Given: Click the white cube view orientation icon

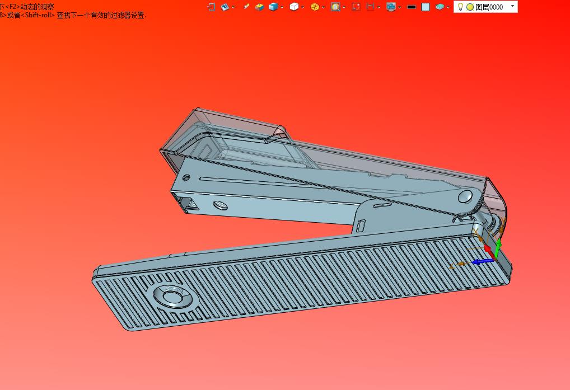Looking at the screenshot, I should (294, 7).
